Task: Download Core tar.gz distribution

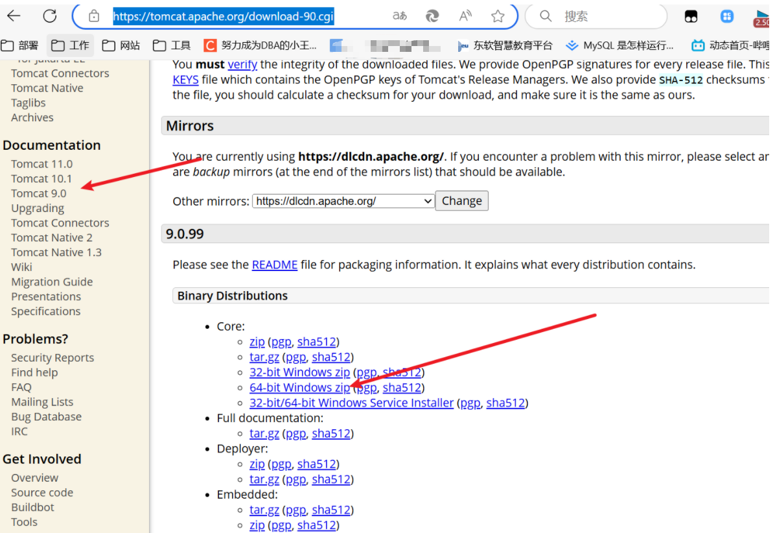Action: click(264, 357)
